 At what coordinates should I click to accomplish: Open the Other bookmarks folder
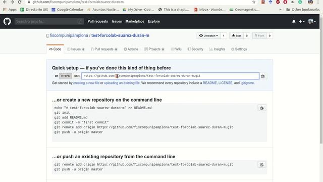coord(303,10)
